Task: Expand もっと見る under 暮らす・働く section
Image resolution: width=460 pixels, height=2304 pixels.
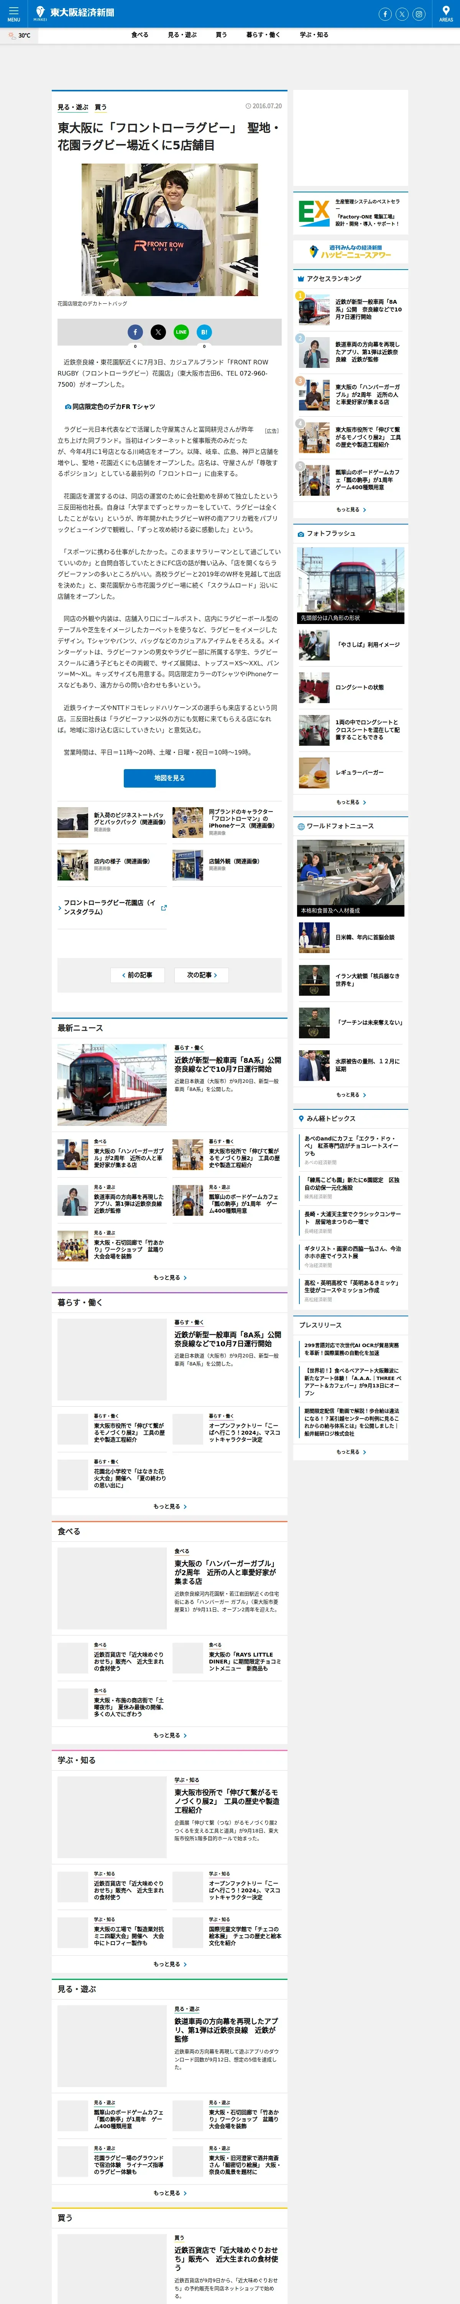Action: coord(170,1506)
